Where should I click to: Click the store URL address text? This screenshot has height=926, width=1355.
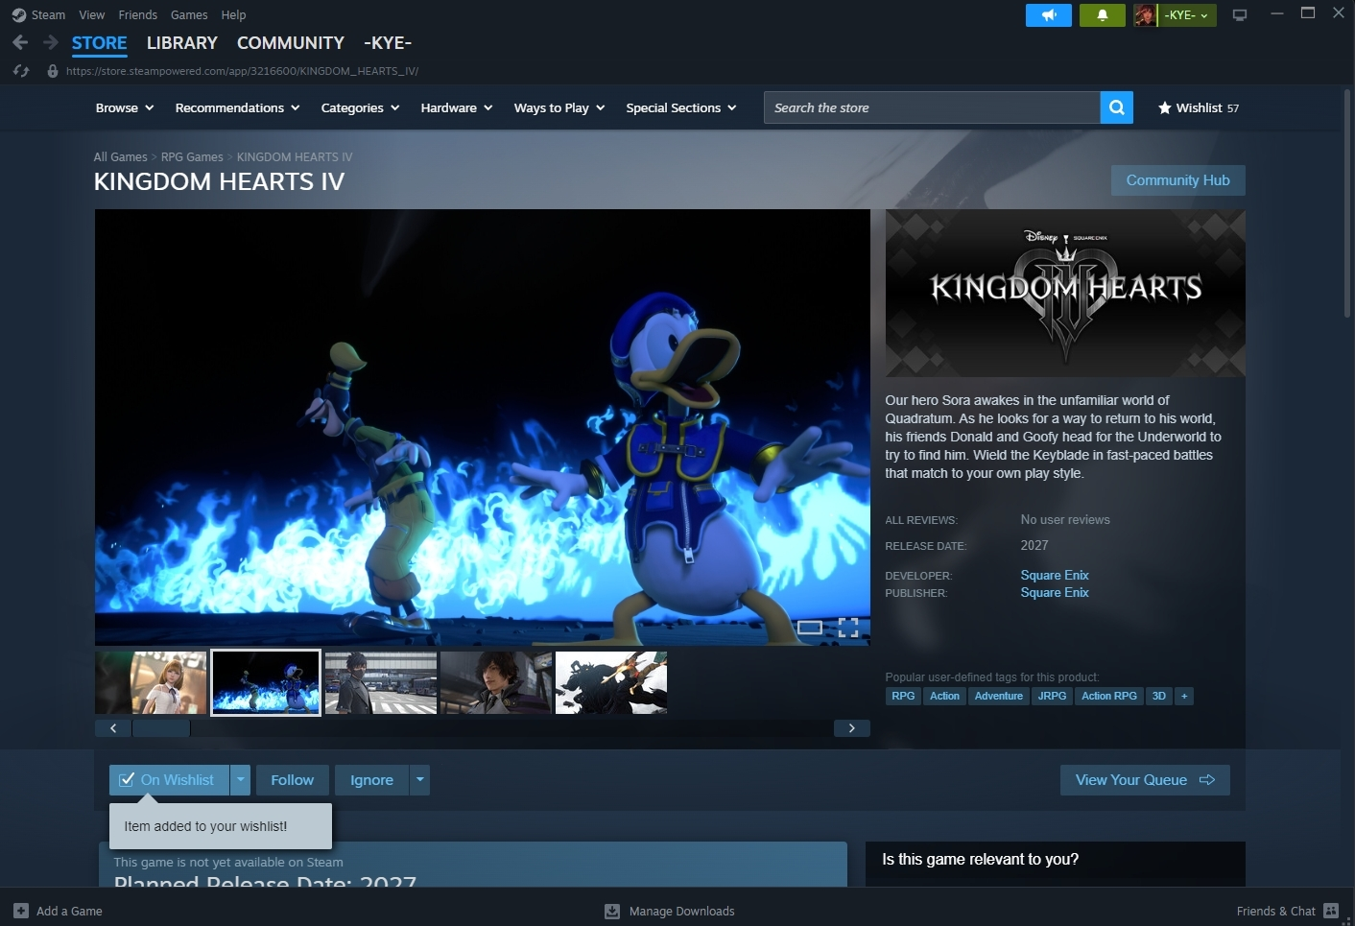click(x=242, y=71)
